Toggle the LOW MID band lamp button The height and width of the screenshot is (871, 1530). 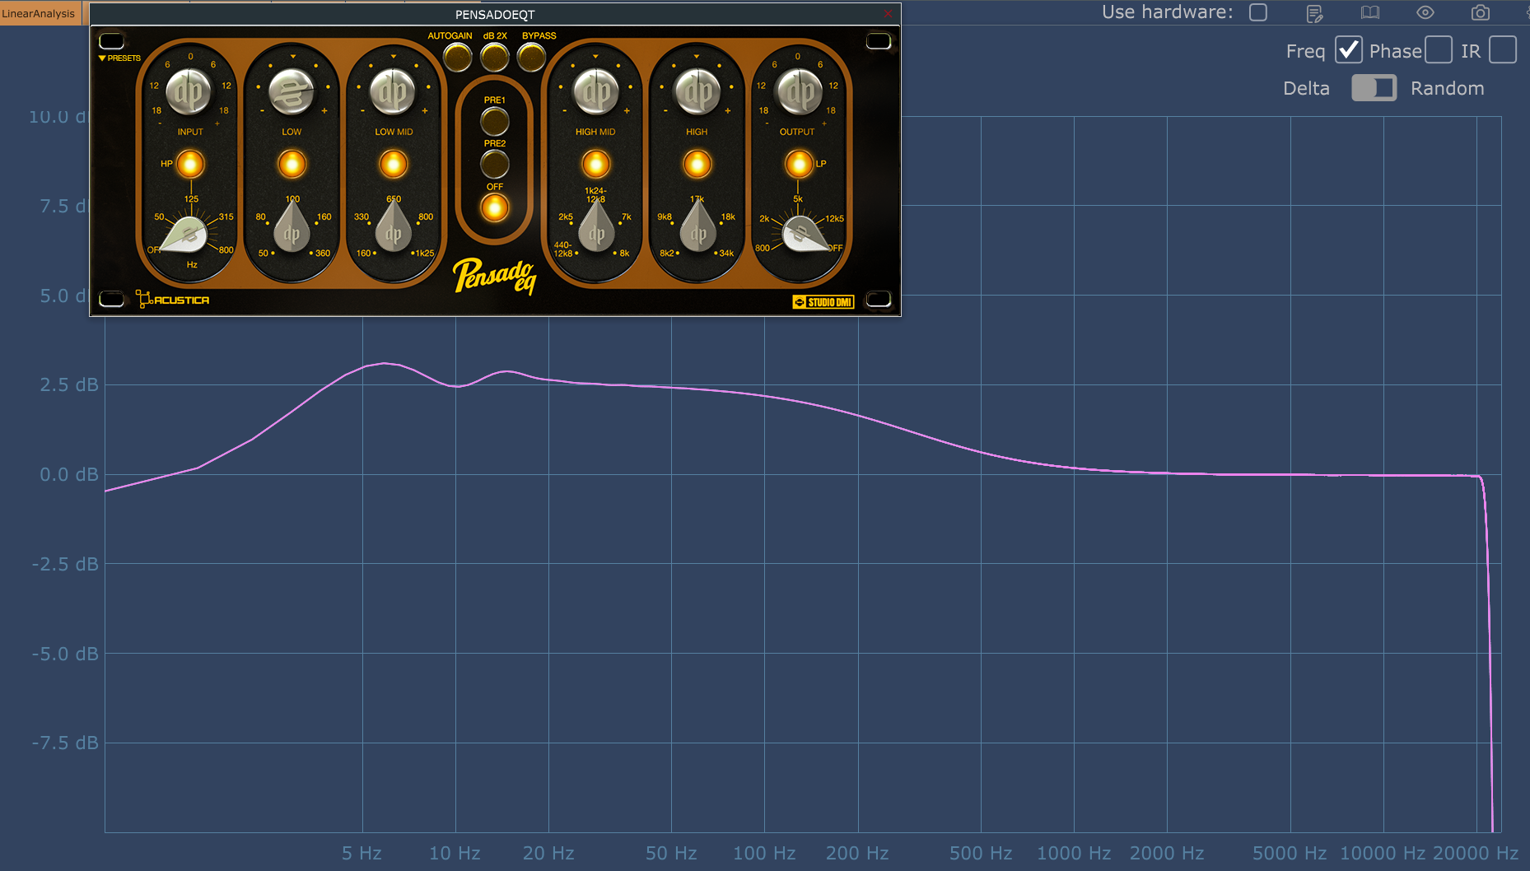(394, 165)
